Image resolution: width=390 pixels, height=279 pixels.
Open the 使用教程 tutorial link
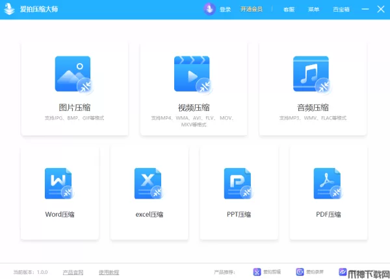pos(109,273)
